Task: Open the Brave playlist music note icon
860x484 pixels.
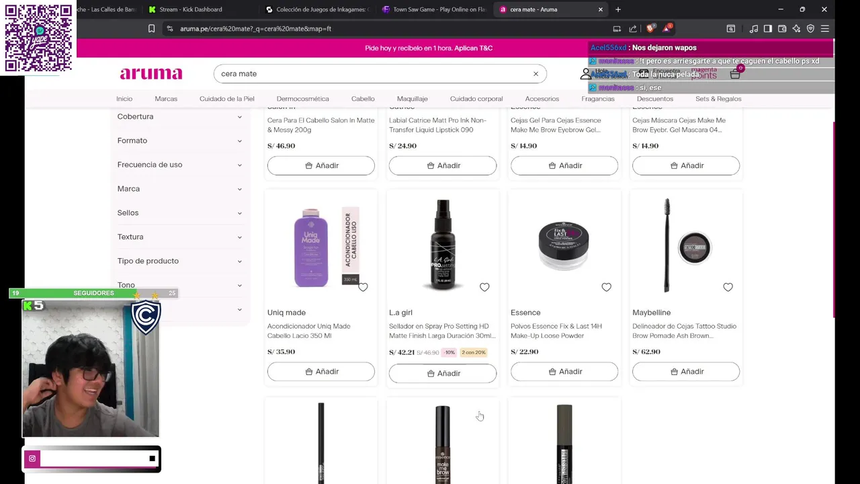Action: 754,29
